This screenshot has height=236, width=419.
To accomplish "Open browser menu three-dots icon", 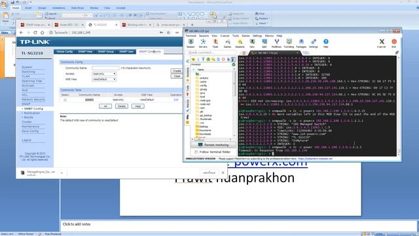I will pyautogui.click(x=177, y=32).
